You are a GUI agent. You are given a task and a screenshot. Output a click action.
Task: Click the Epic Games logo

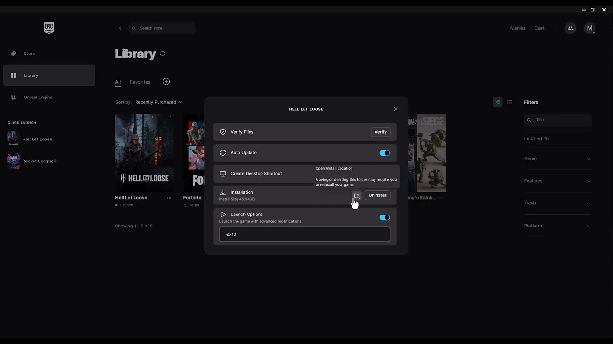point(49,28)
